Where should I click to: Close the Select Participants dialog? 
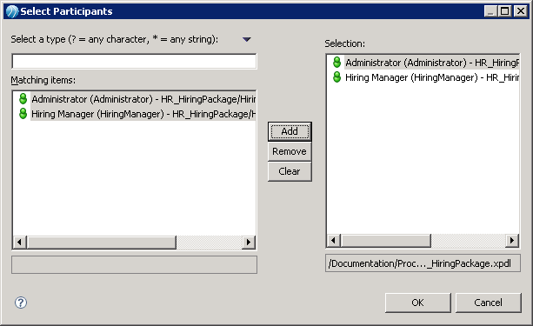click(x=521, y=11)
